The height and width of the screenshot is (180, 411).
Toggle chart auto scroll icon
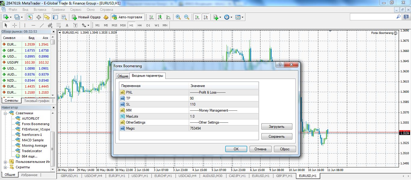point(197,17)
